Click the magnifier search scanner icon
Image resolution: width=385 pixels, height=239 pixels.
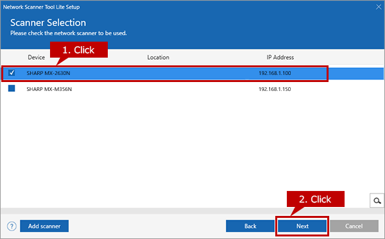[x=377, y=201]
